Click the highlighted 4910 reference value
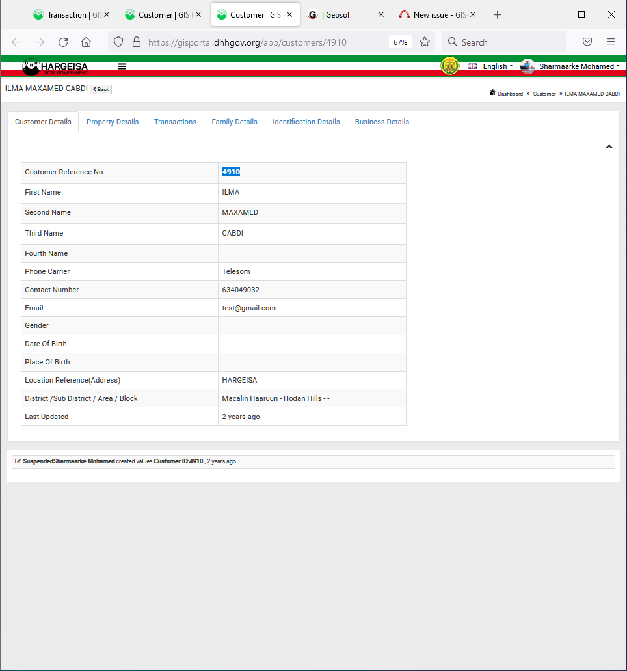Viewport: 627px width, 671px height. (x=231, y=172)
